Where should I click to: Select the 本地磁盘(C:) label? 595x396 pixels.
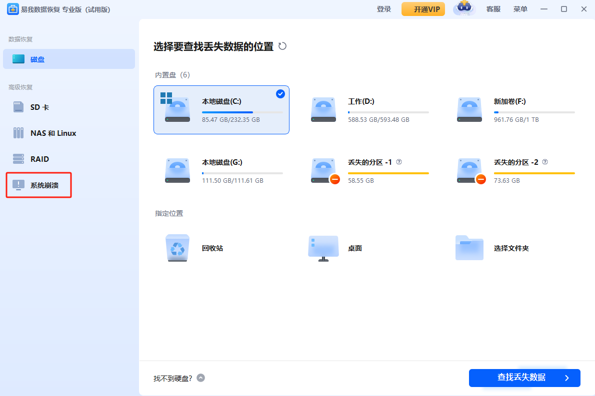pos(221,101)
